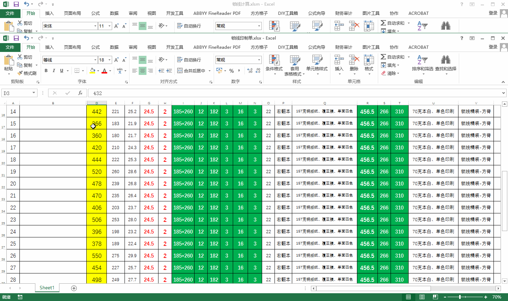508x301 pixels.
Task: Apply the red font color button
Action: [x=104, y=71]
